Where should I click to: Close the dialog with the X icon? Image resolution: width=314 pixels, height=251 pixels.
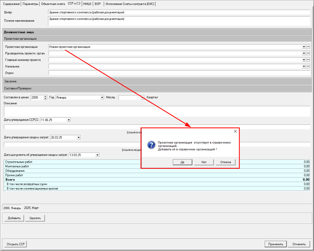(235, 131)
